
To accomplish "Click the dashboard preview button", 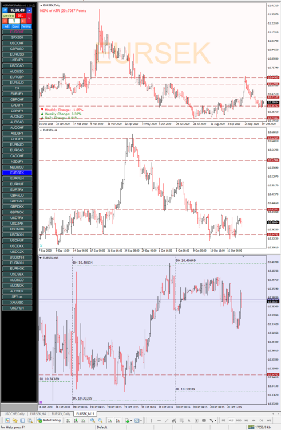I will (x=9, y=15).
